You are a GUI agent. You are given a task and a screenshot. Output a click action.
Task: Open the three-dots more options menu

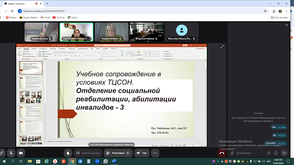click(x=155, y=153)
